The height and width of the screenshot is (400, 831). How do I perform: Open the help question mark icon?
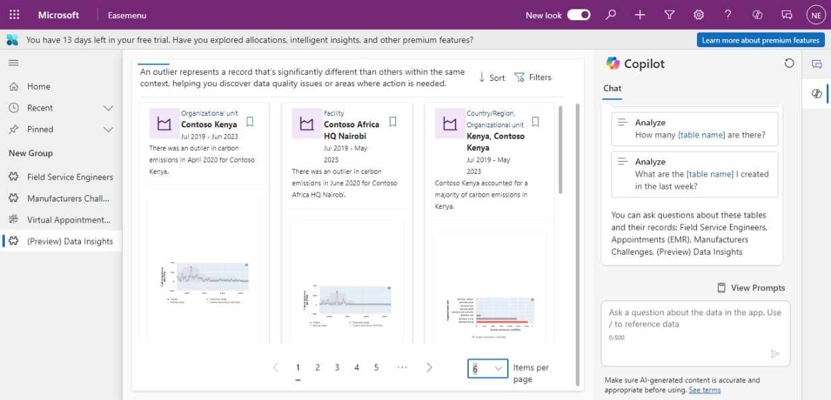coord(728,15)
